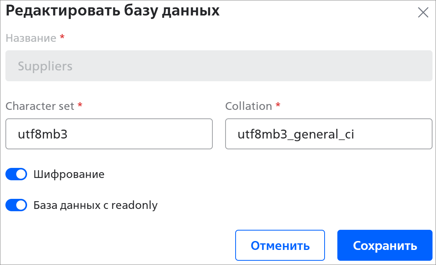Open the Collation utf8mb3_general_ci field
This screenshot has width=436, height=265.
329,134
